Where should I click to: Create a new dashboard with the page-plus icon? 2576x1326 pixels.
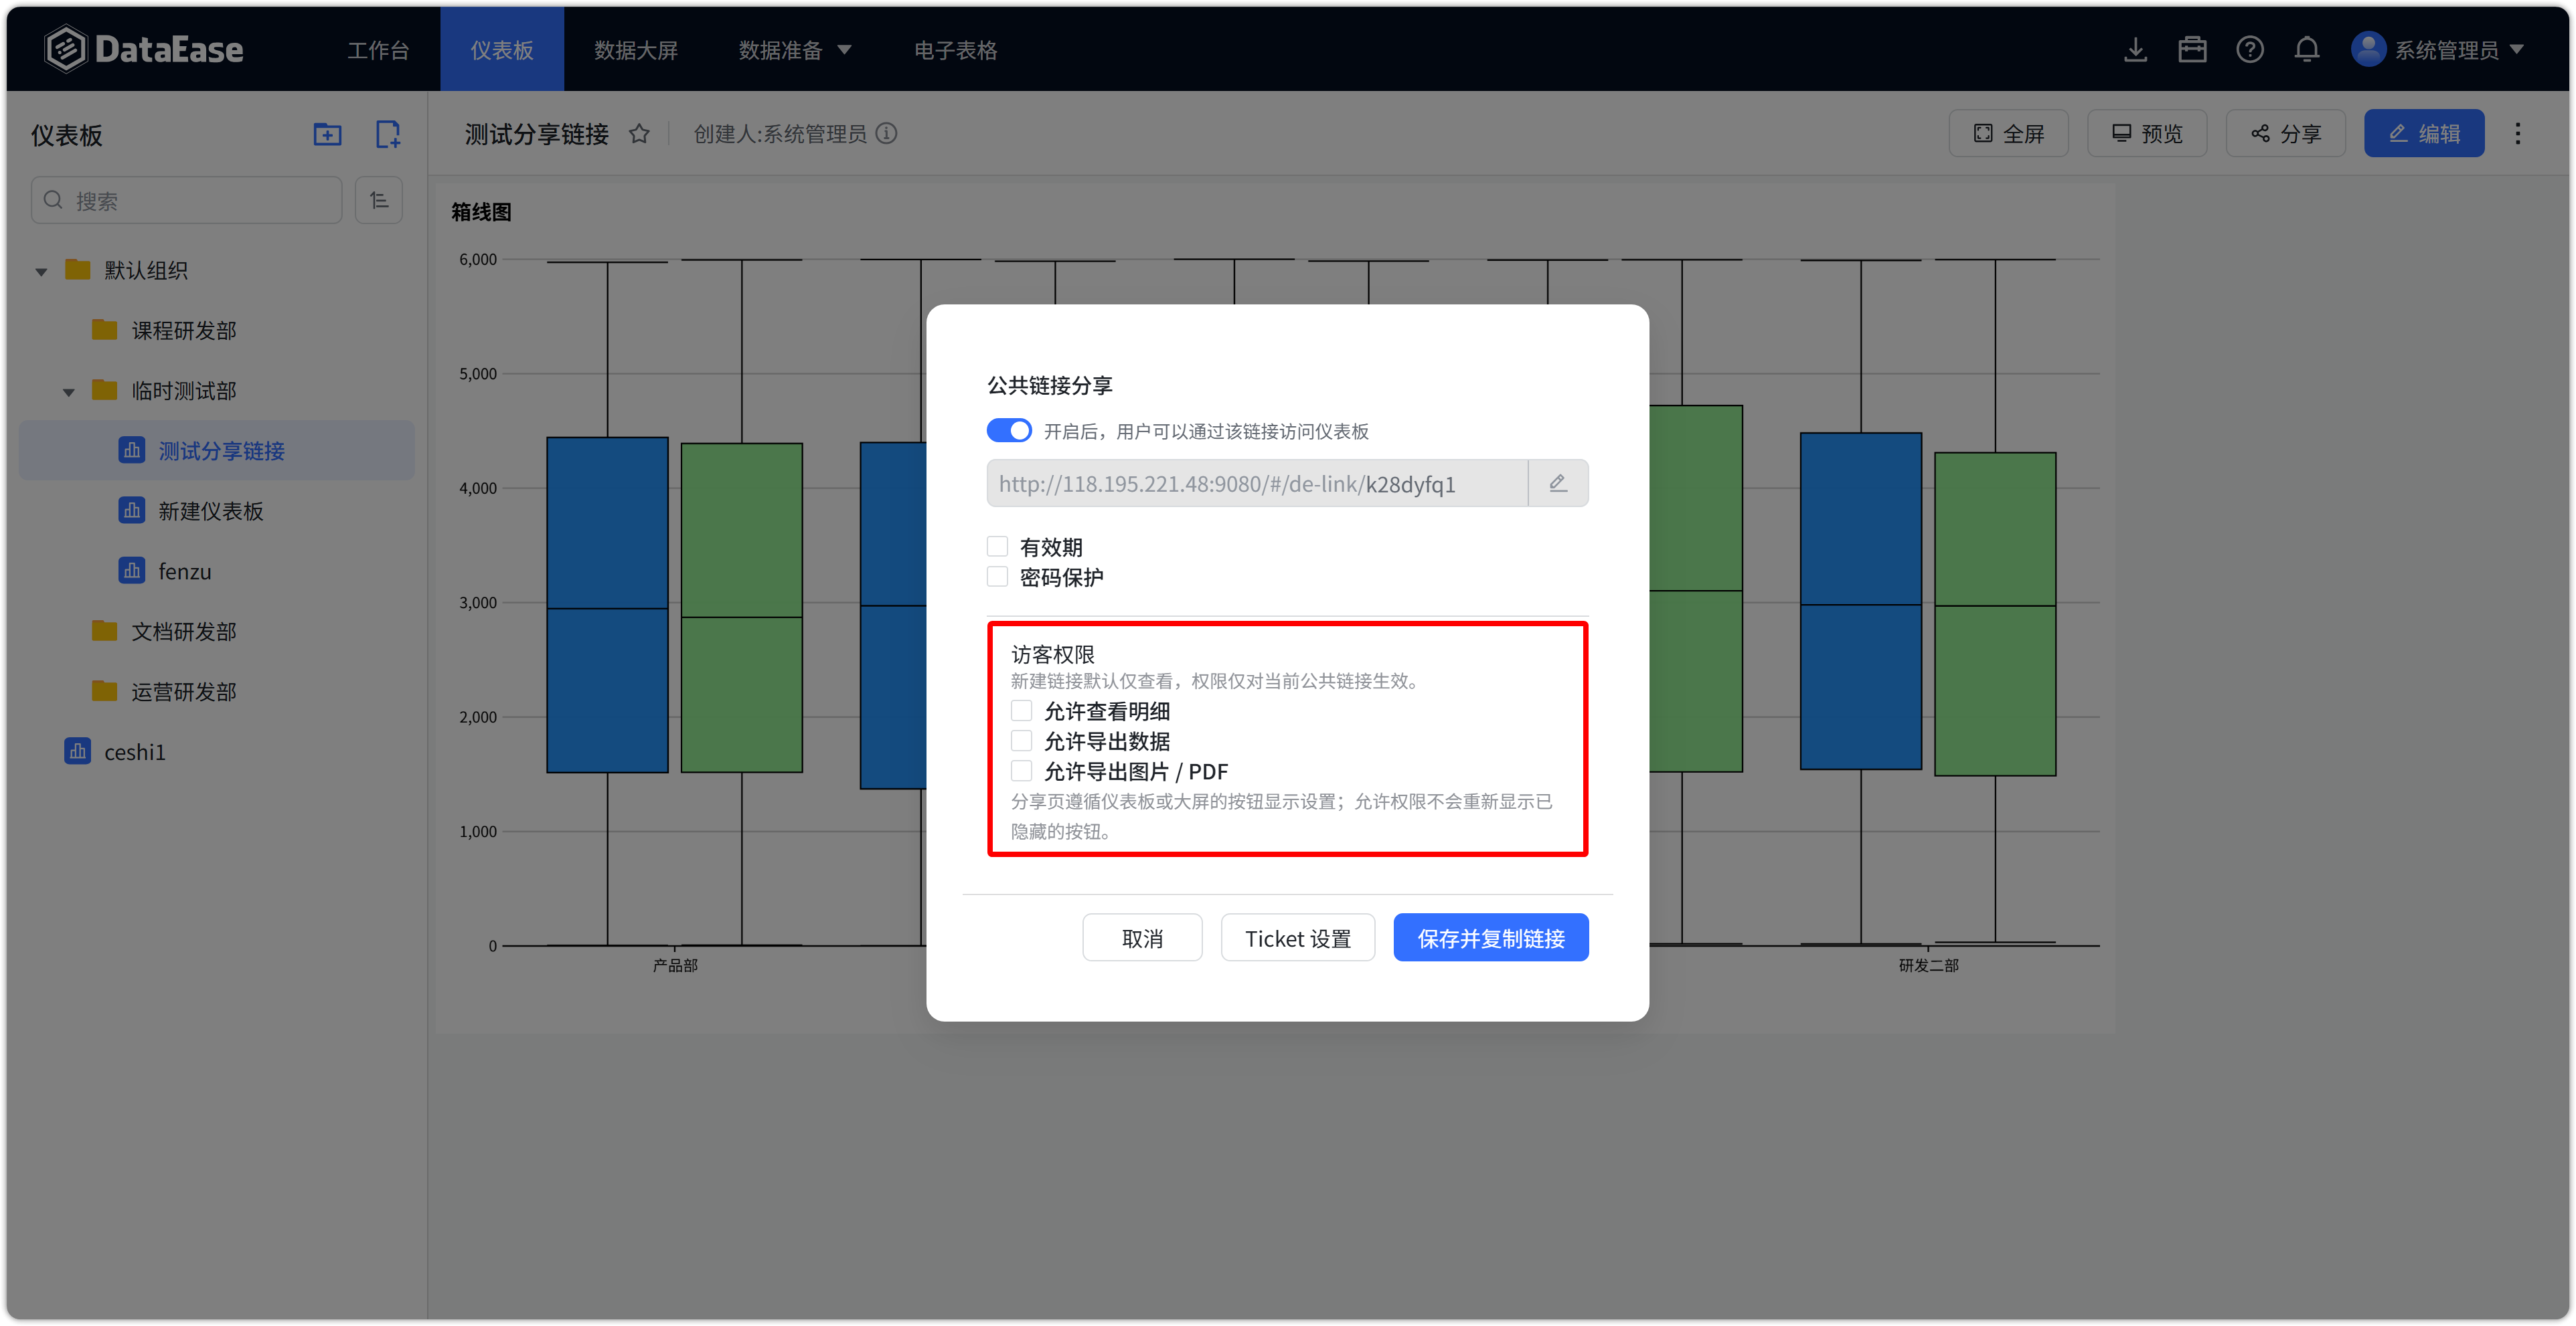pyautogui.click(x=387, y=134)
